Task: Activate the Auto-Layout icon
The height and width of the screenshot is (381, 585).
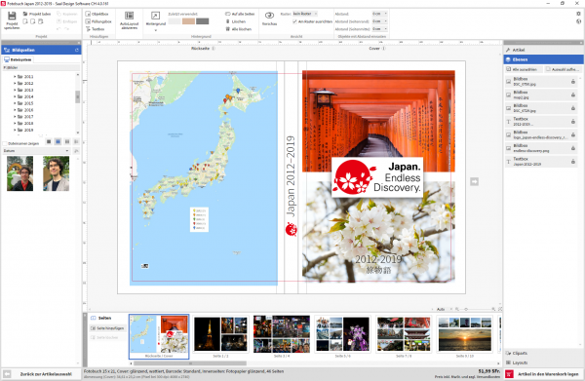Action: 129,20
